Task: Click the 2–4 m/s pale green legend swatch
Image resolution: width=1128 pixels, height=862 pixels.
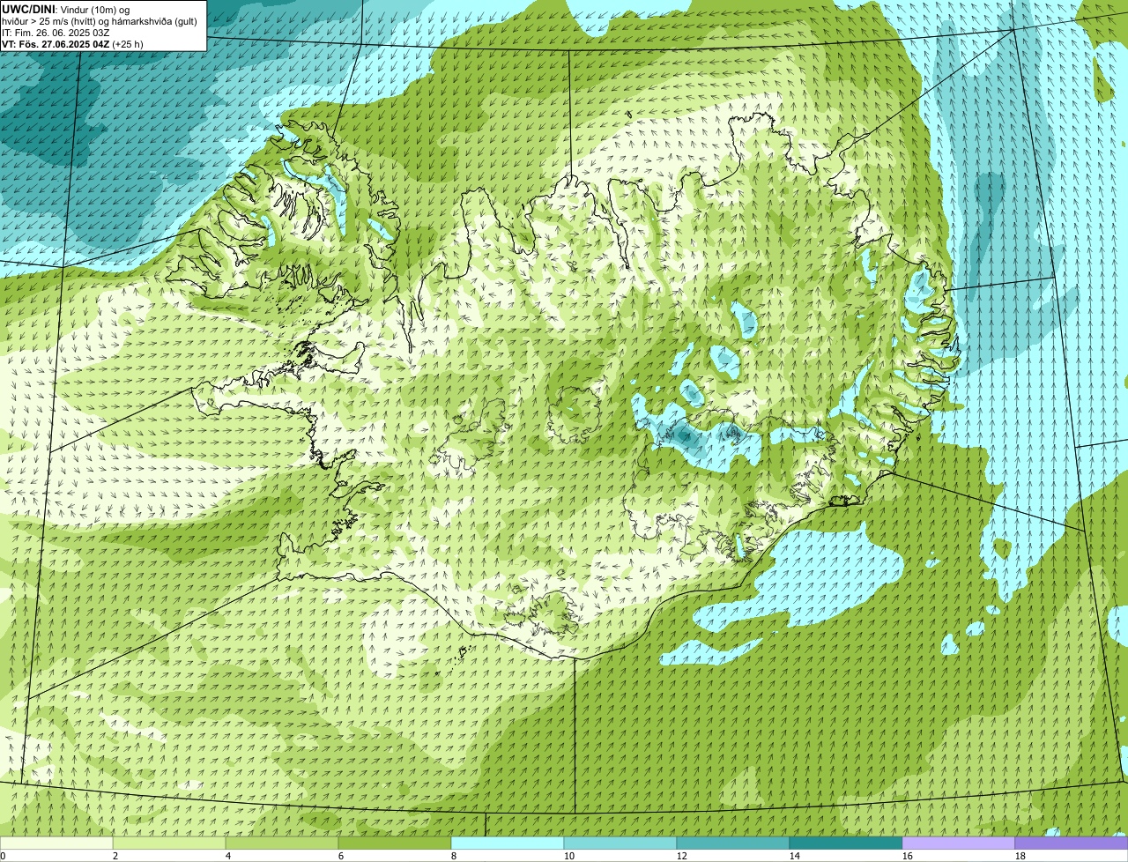Action: [x=169, y=843]
